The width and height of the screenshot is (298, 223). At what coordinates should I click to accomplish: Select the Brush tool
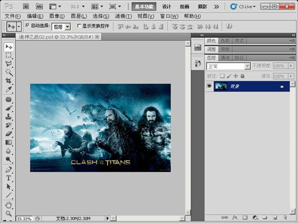8,108
